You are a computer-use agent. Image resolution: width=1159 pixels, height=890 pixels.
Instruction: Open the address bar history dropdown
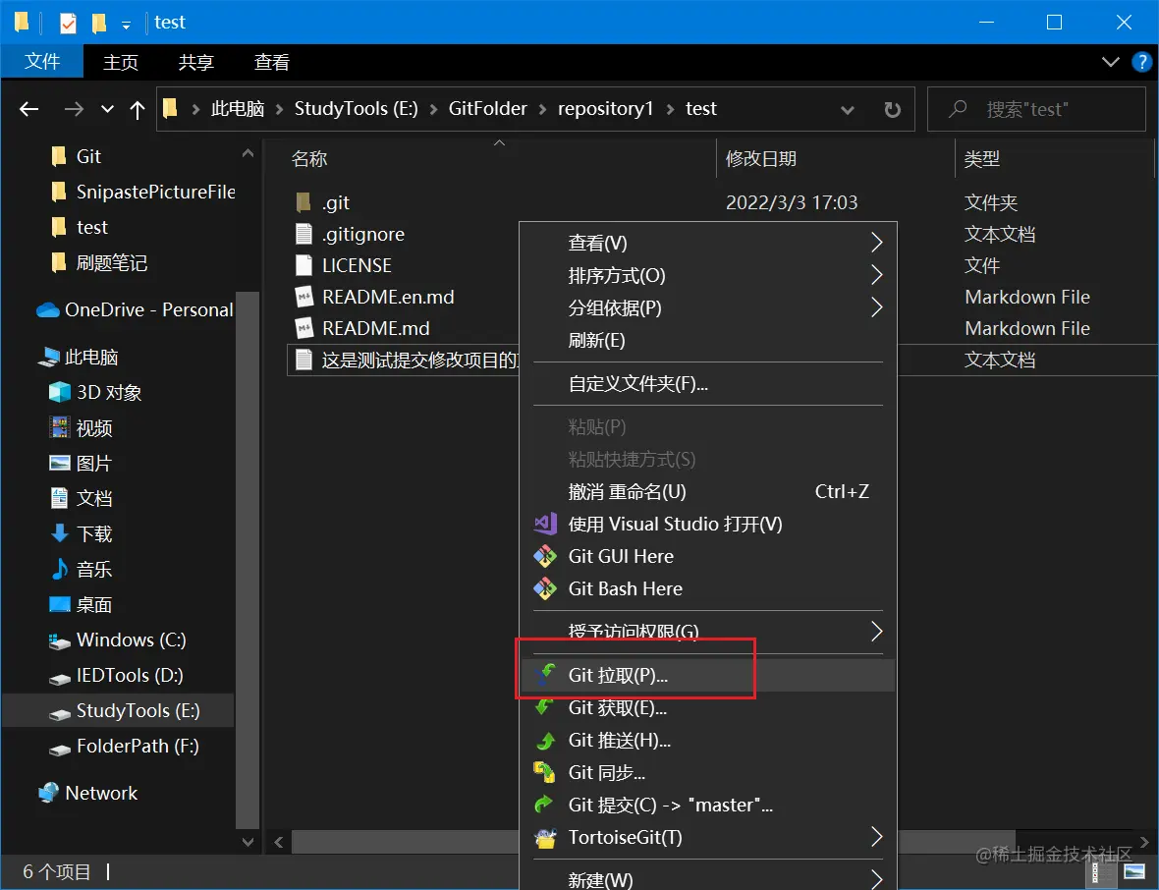pyautogui.click(x=848, y=109)
